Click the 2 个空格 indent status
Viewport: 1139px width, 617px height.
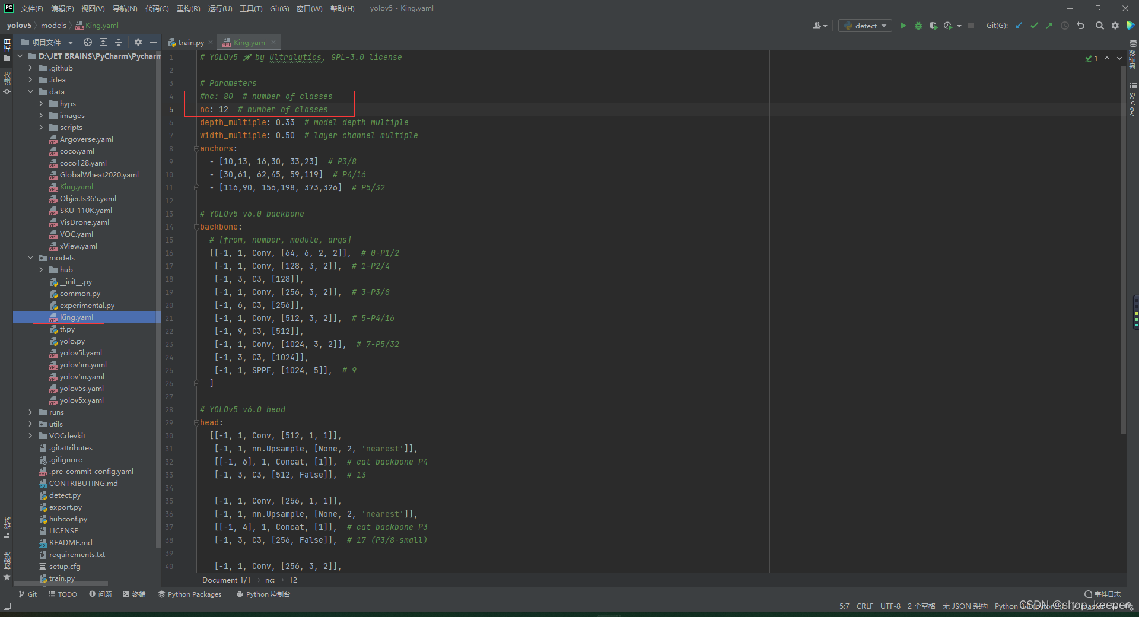coord(921,606)
